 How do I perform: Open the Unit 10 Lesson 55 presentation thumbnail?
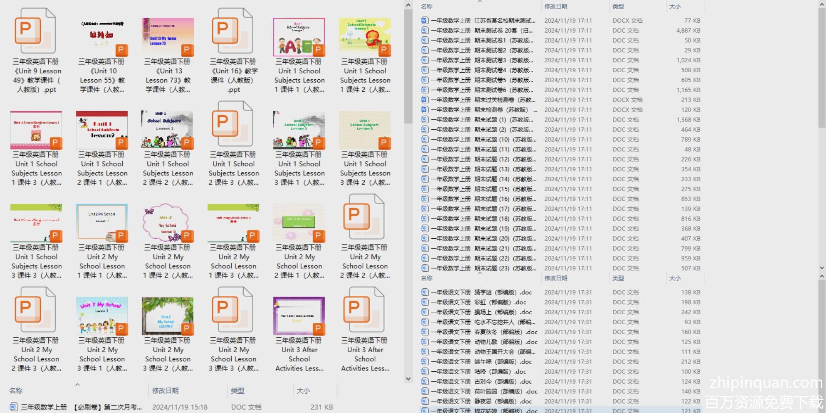[x=102, y=37]
